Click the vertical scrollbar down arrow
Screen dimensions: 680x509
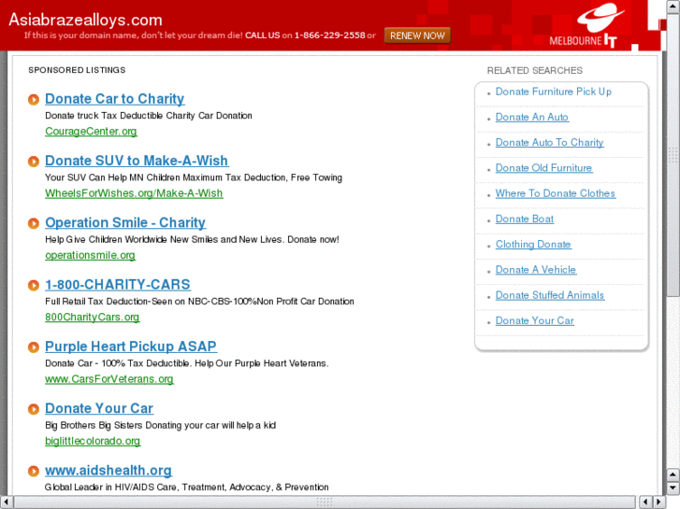tap(673, 488)
